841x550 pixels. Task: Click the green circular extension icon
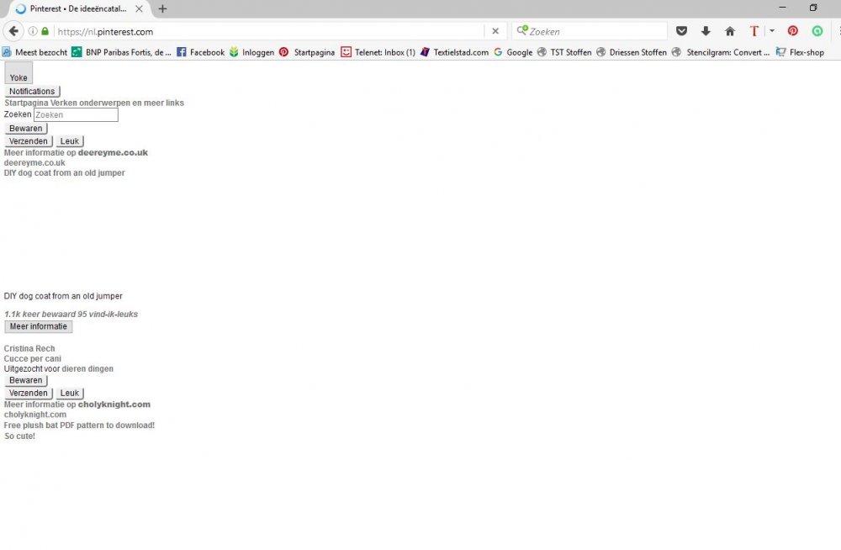pos(817,31)
